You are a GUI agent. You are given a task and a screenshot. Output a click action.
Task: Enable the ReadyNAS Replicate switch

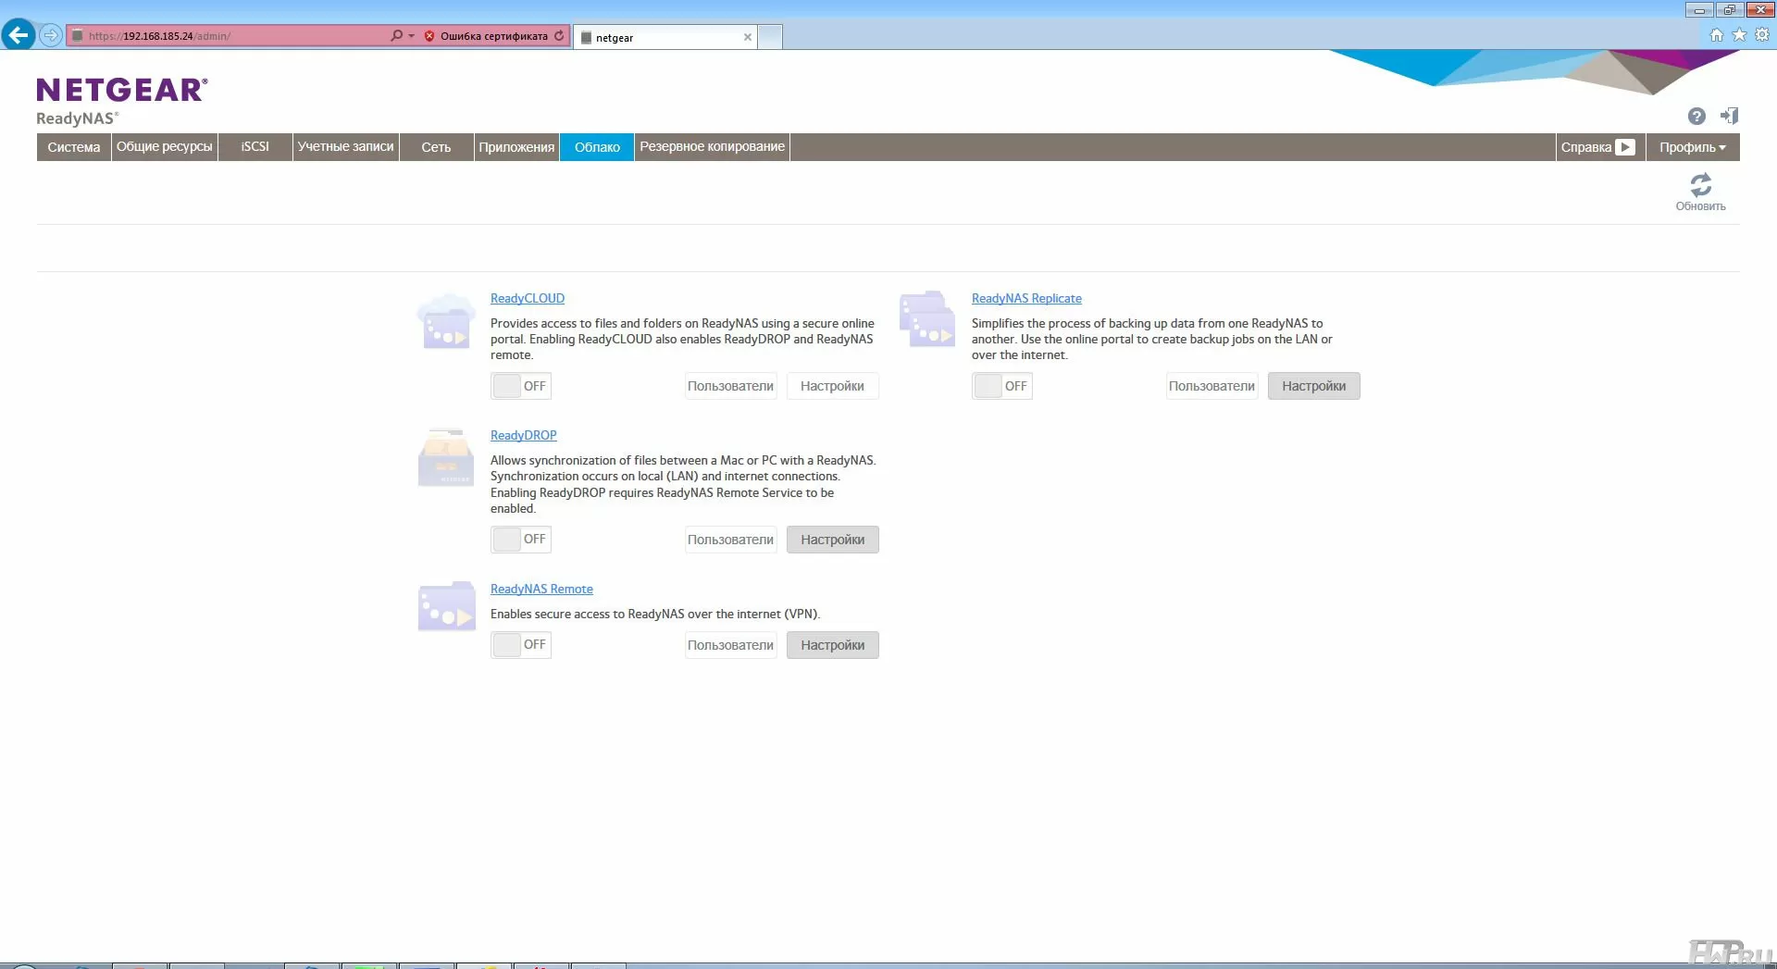tap(1001, 386)
